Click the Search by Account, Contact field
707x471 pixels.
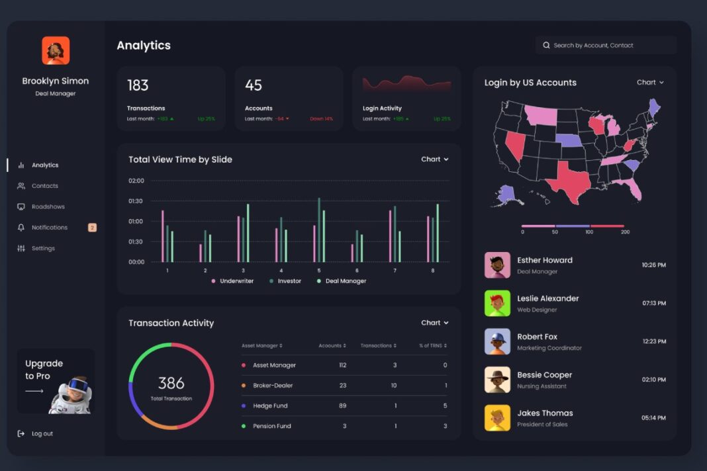[612, 46]
